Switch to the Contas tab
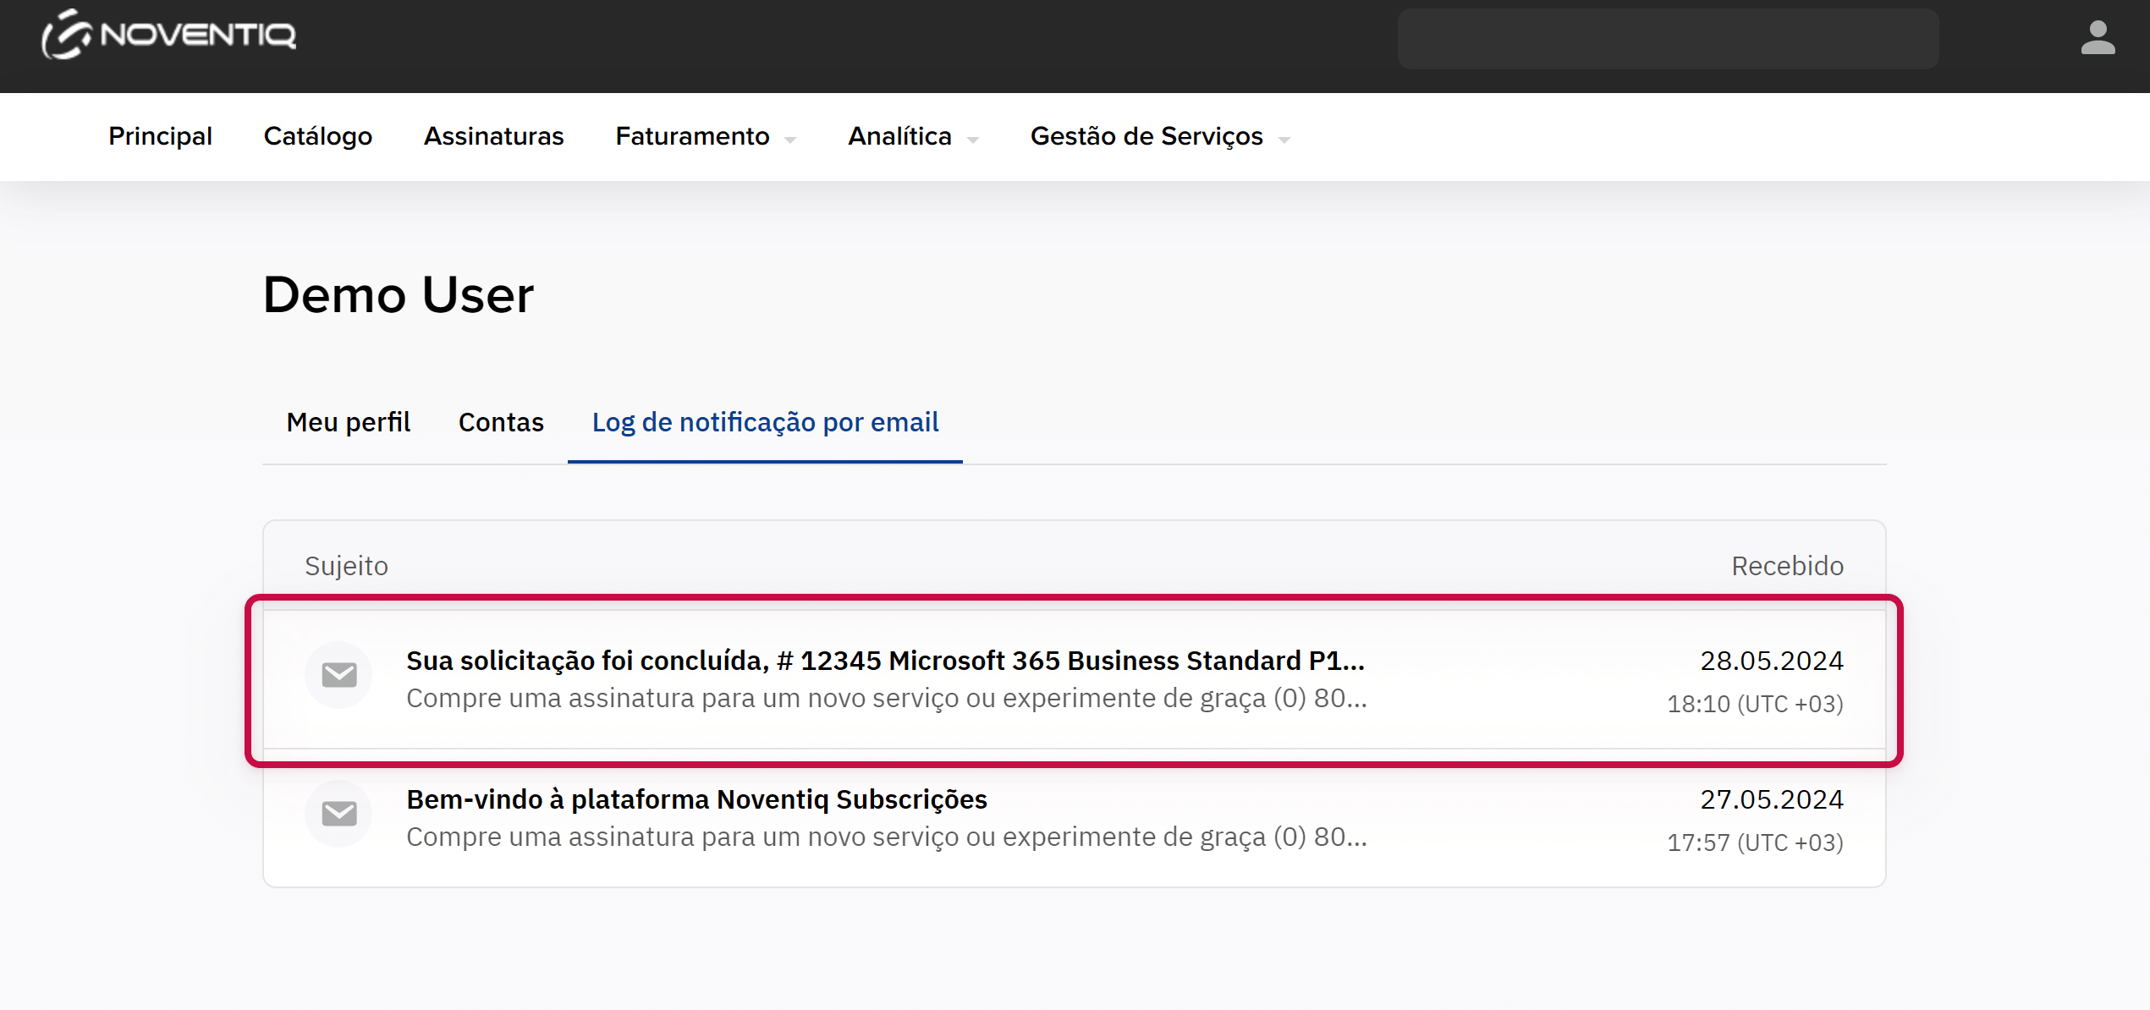Viewport: 2150px width, 1010px height. (501, 422)
